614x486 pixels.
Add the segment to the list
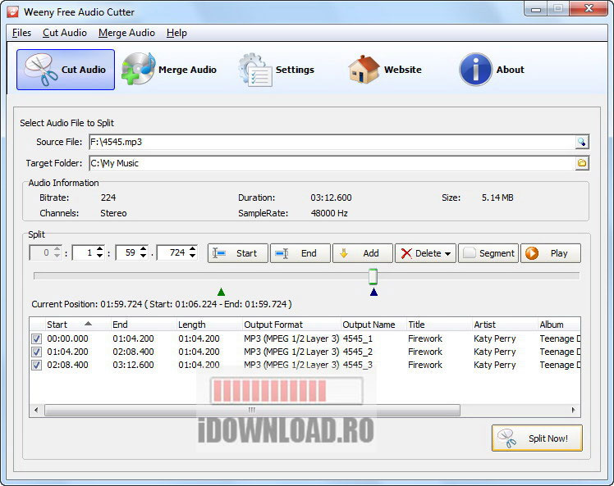coord(363,253)
